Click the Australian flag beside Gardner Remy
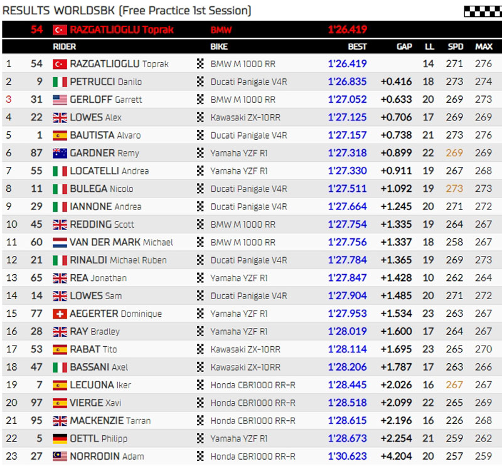Viewport: 502px width, 466px height. pyautogui.click(x=60, y=153)
